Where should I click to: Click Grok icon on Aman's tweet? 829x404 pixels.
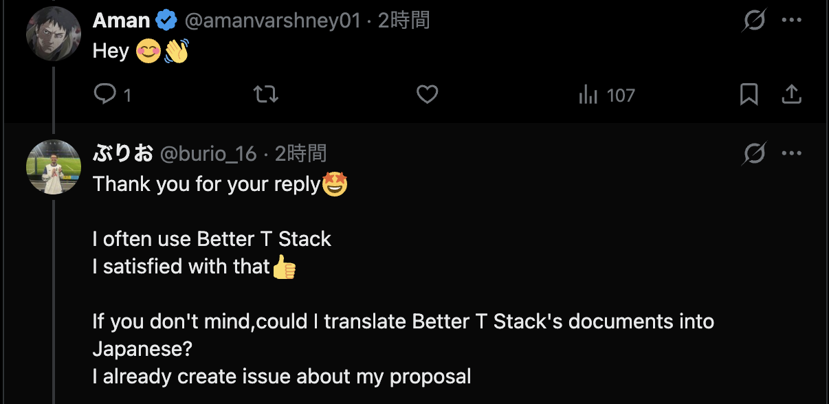tap(754, 21)
